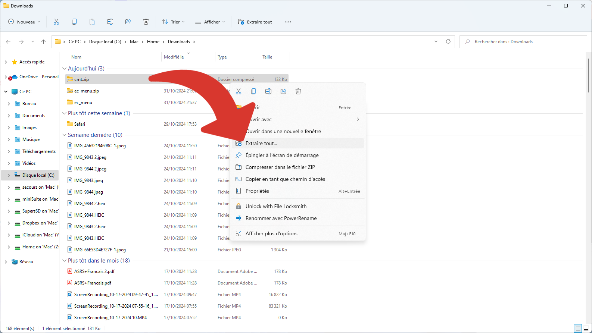Switch to large icons view in status bar

(586, 329)
